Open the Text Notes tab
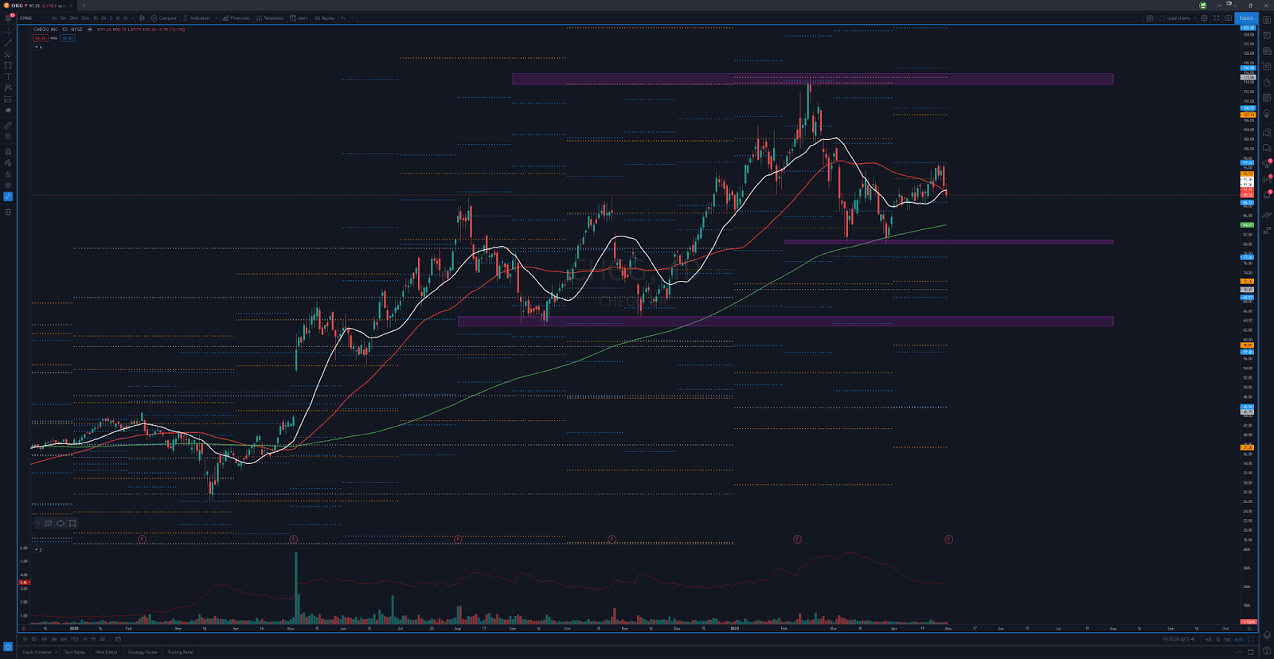The image size is (1274, 659). 75,652
